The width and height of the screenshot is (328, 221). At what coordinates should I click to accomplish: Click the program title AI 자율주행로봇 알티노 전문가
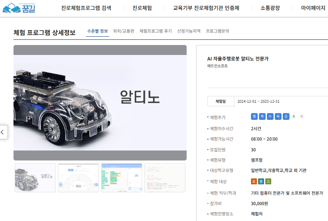tap(238, 59)
